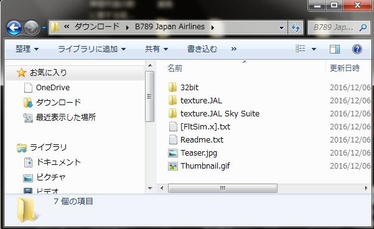Open the address bar history dropdown
This screenshot has height=229, width=374.
[x=282, y=27]
